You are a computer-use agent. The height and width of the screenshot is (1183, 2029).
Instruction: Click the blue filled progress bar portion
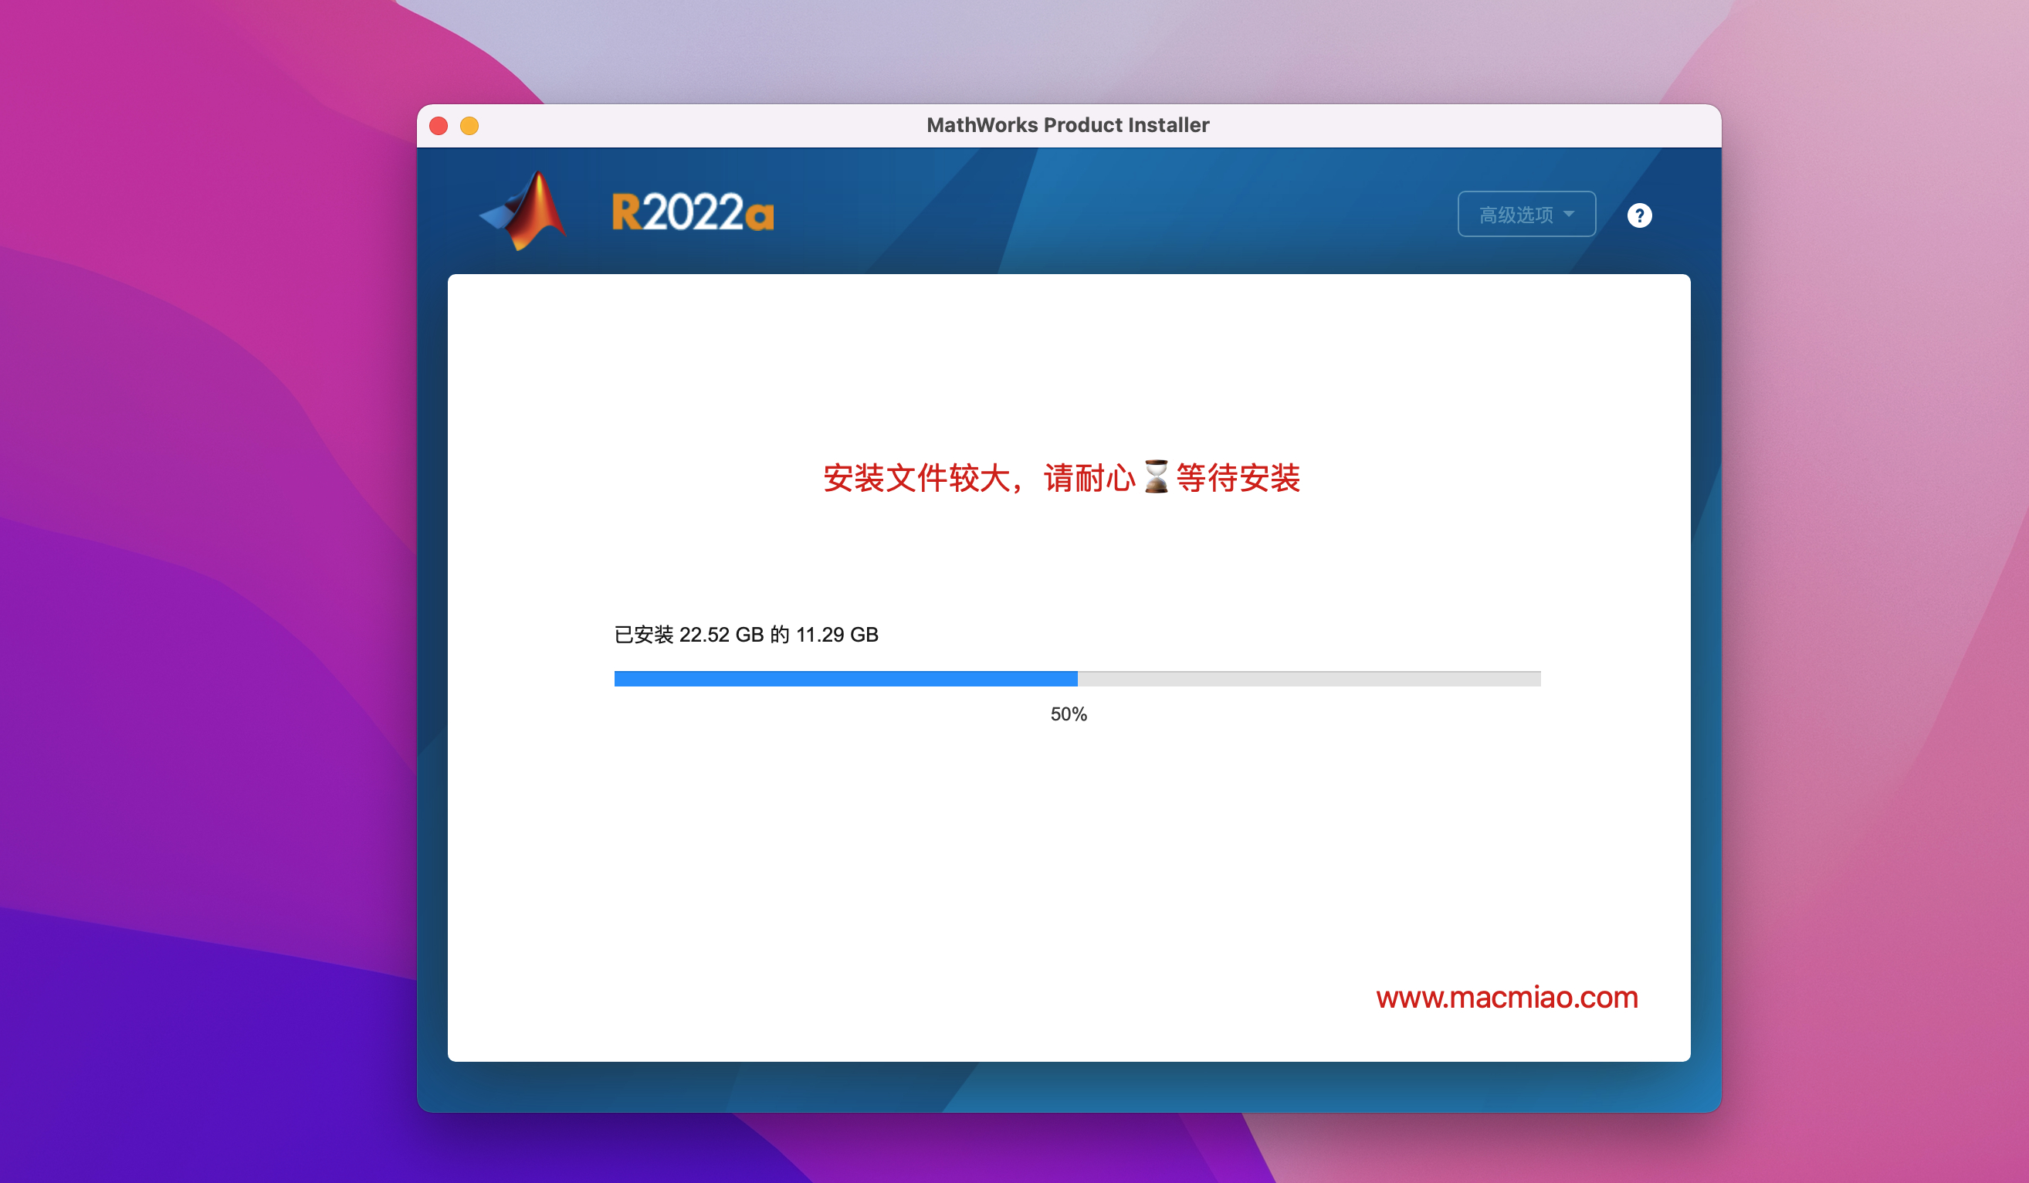[x=845, y=679]
